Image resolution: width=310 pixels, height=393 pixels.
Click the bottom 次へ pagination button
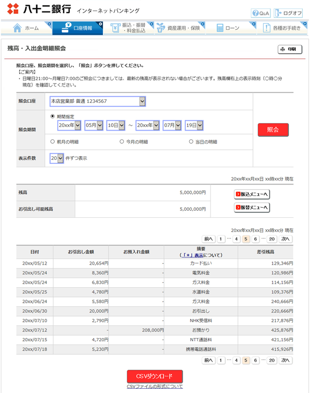pos(285,360)
